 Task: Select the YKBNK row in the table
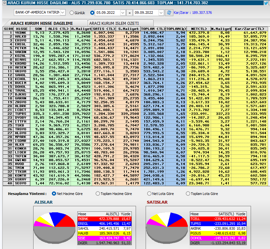135,33
